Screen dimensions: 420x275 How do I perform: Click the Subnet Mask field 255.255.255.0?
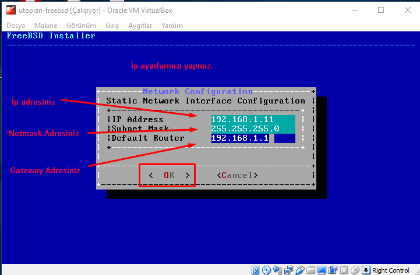253,128
